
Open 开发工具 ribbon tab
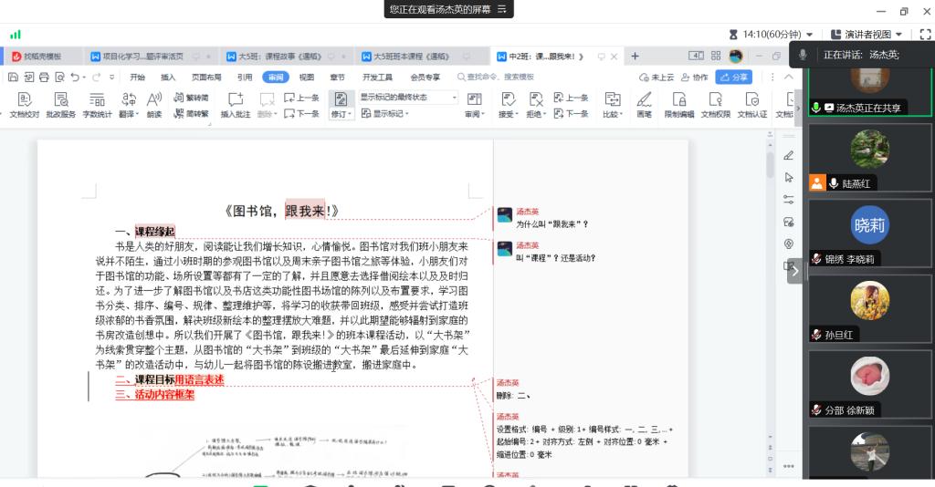point(377,77)
